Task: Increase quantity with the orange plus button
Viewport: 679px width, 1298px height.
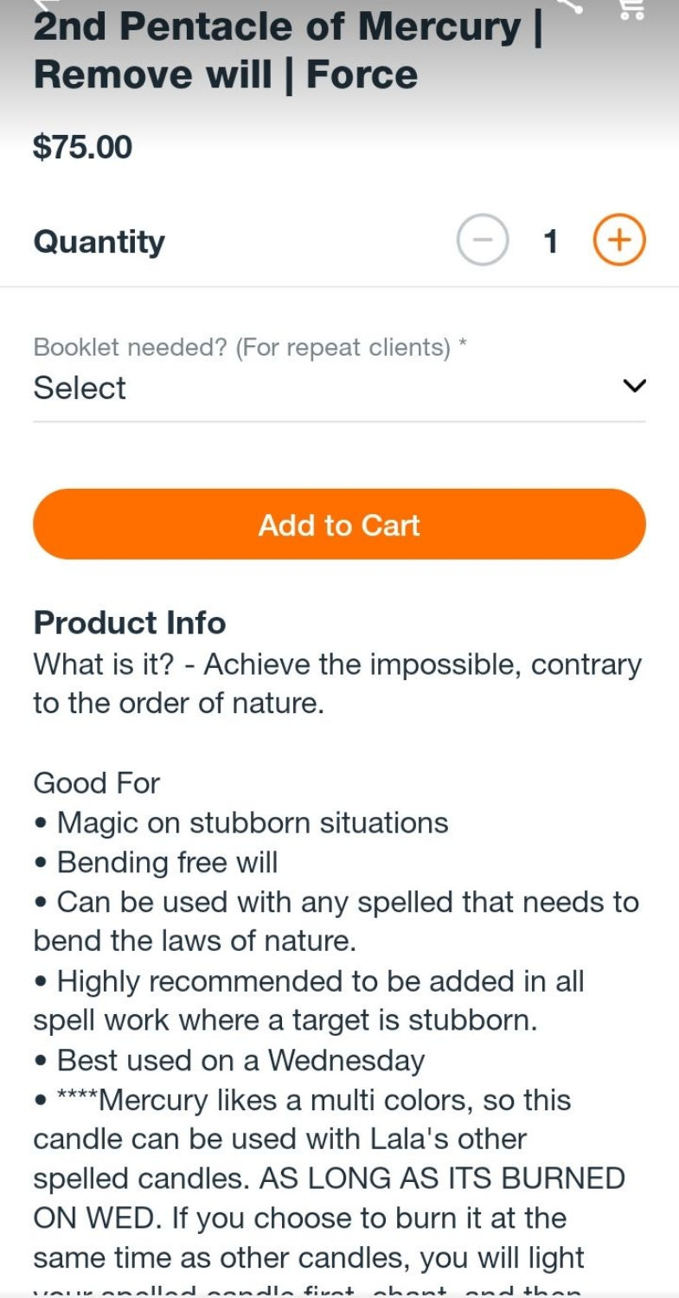Action: point(619,240)
